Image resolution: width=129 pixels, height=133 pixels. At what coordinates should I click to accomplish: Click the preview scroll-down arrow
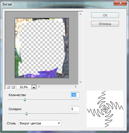pos(80,82)
